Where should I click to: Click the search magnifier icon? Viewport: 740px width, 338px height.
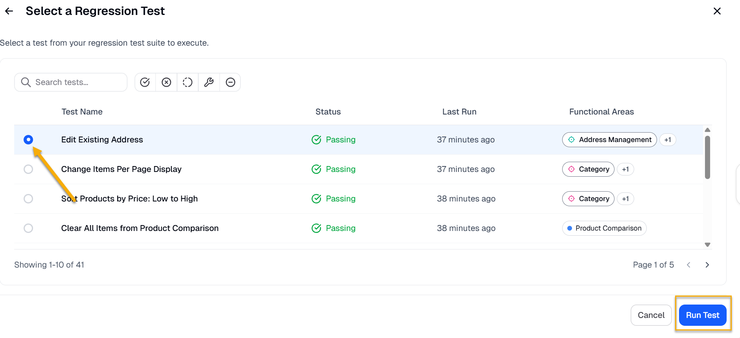click(26, 82)
